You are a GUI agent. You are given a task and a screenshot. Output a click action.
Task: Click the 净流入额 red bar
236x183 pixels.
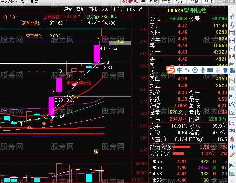181,147
